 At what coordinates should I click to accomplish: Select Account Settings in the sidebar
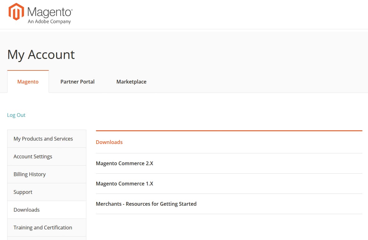[33, 156]
